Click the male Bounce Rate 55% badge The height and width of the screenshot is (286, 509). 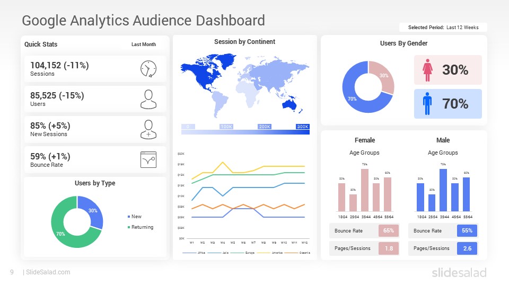467,230
